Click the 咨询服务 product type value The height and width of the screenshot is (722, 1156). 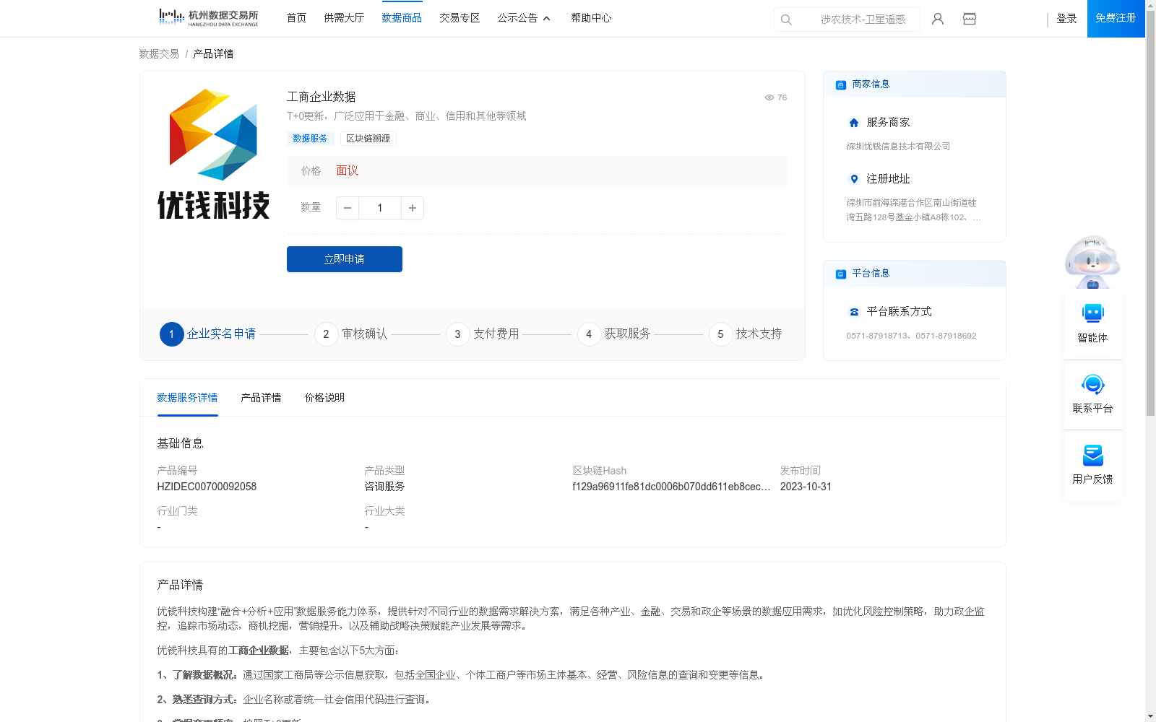(384, 487)
